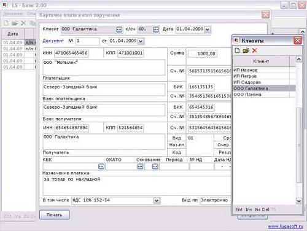Click recipient КПП field 521564654

(x=131, y=128)
